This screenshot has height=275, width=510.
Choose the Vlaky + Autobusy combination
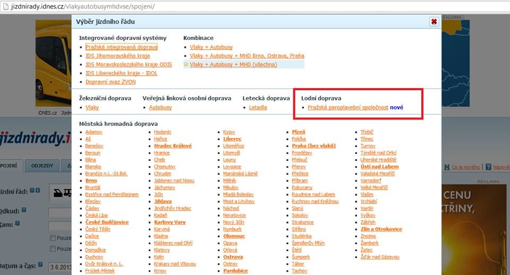[211, 47]
